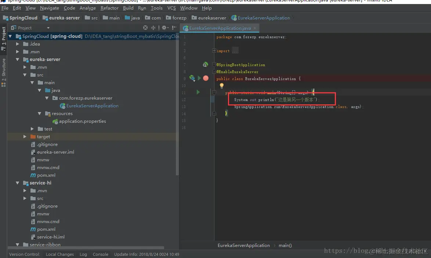
Task: Expand the src folder under service-hi
Action: pyautogui.click(x=25, y=198)
